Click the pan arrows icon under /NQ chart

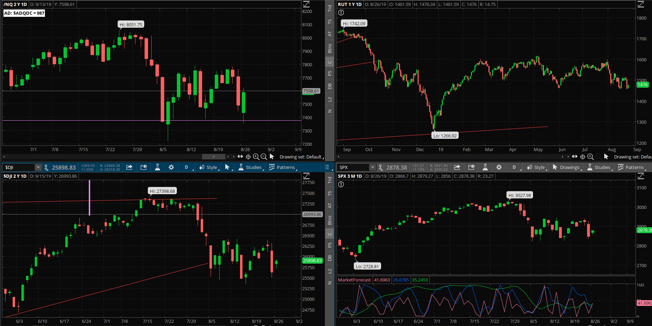pos(240,157)
